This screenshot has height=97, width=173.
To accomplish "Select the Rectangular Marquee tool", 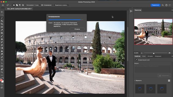I will [x=2, y=15].
